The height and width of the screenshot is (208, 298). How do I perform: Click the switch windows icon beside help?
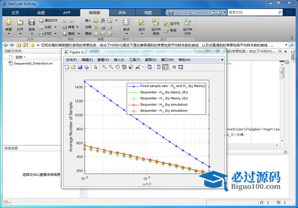[213, 12]
